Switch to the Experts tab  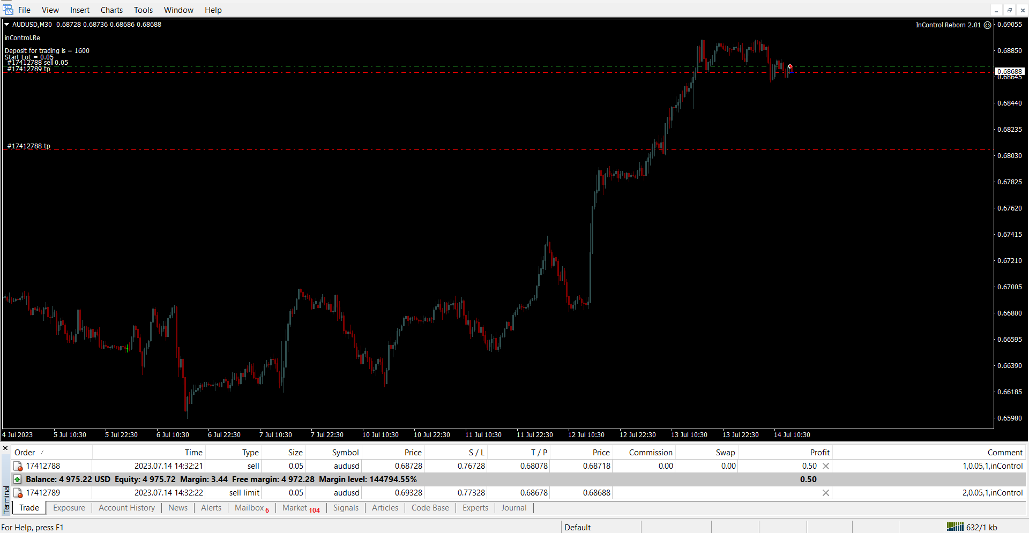pos(475,508)
